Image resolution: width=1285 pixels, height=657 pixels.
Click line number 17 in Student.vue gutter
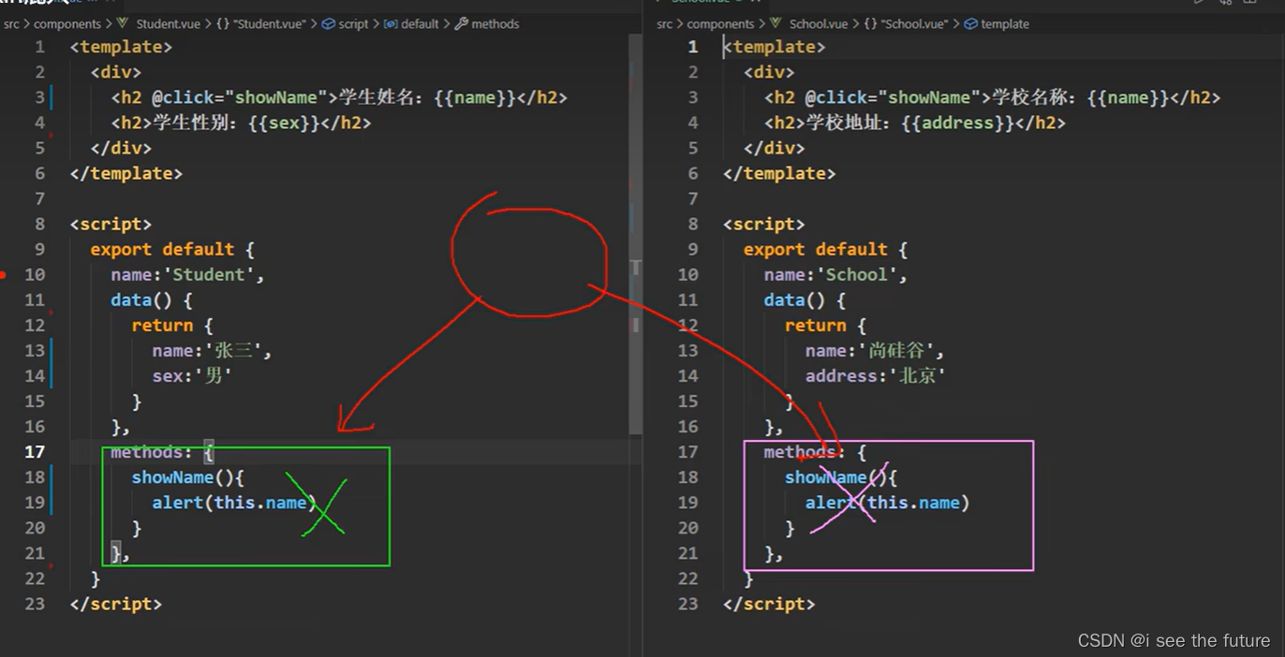35,452
